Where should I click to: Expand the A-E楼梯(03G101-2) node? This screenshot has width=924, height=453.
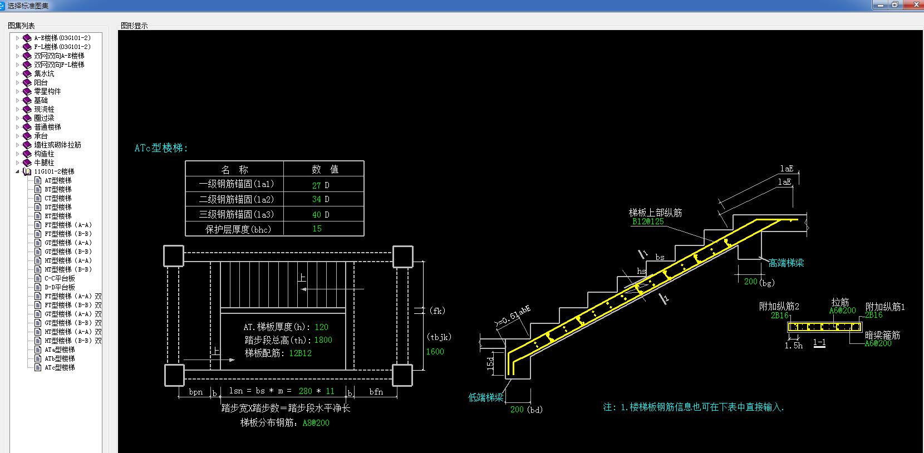tap(17, 38)
